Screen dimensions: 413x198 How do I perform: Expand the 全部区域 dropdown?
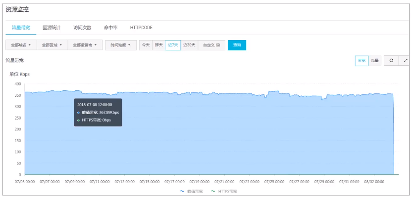click(52, 45)
